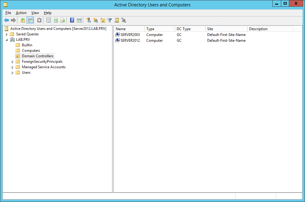The height and width of the screenshot is (202, 305).
Task: Click Computer type cell for SERVER2012
Action: 154,41
